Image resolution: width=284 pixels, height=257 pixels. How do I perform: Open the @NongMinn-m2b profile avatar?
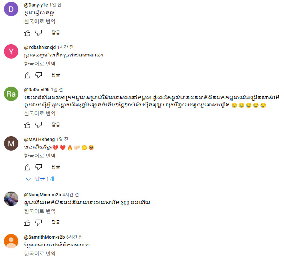click(11, 199)
